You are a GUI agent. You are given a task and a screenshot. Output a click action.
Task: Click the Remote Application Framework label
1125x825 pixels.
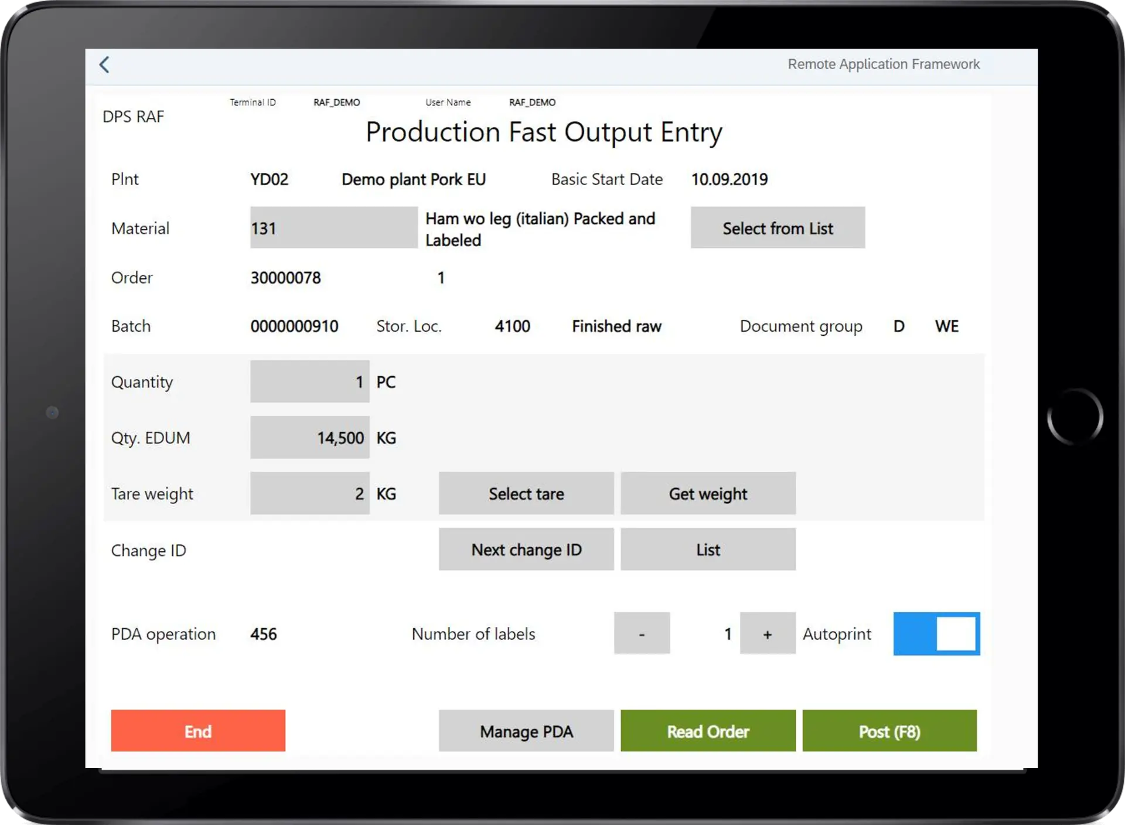[884, 64]
